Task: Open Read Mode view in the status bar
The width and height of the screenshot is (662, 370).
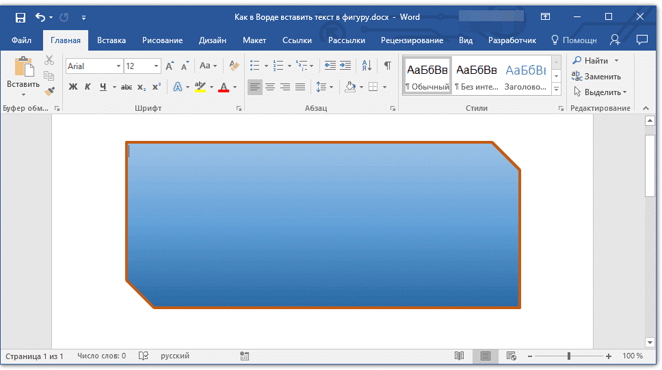Action: click(x=460, y=356)
